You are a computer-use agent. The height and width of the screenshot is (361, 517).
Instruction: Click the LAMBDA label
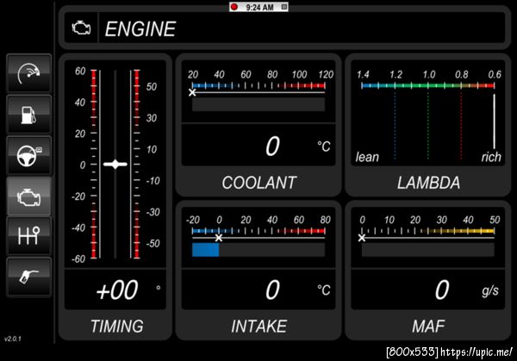point(428,183)
